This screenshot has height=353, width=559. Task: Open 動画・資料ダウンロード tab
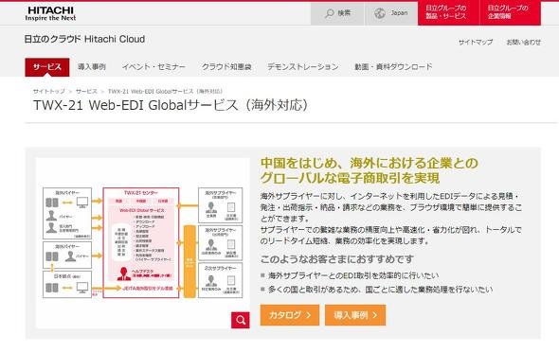(x=393, y=66)
